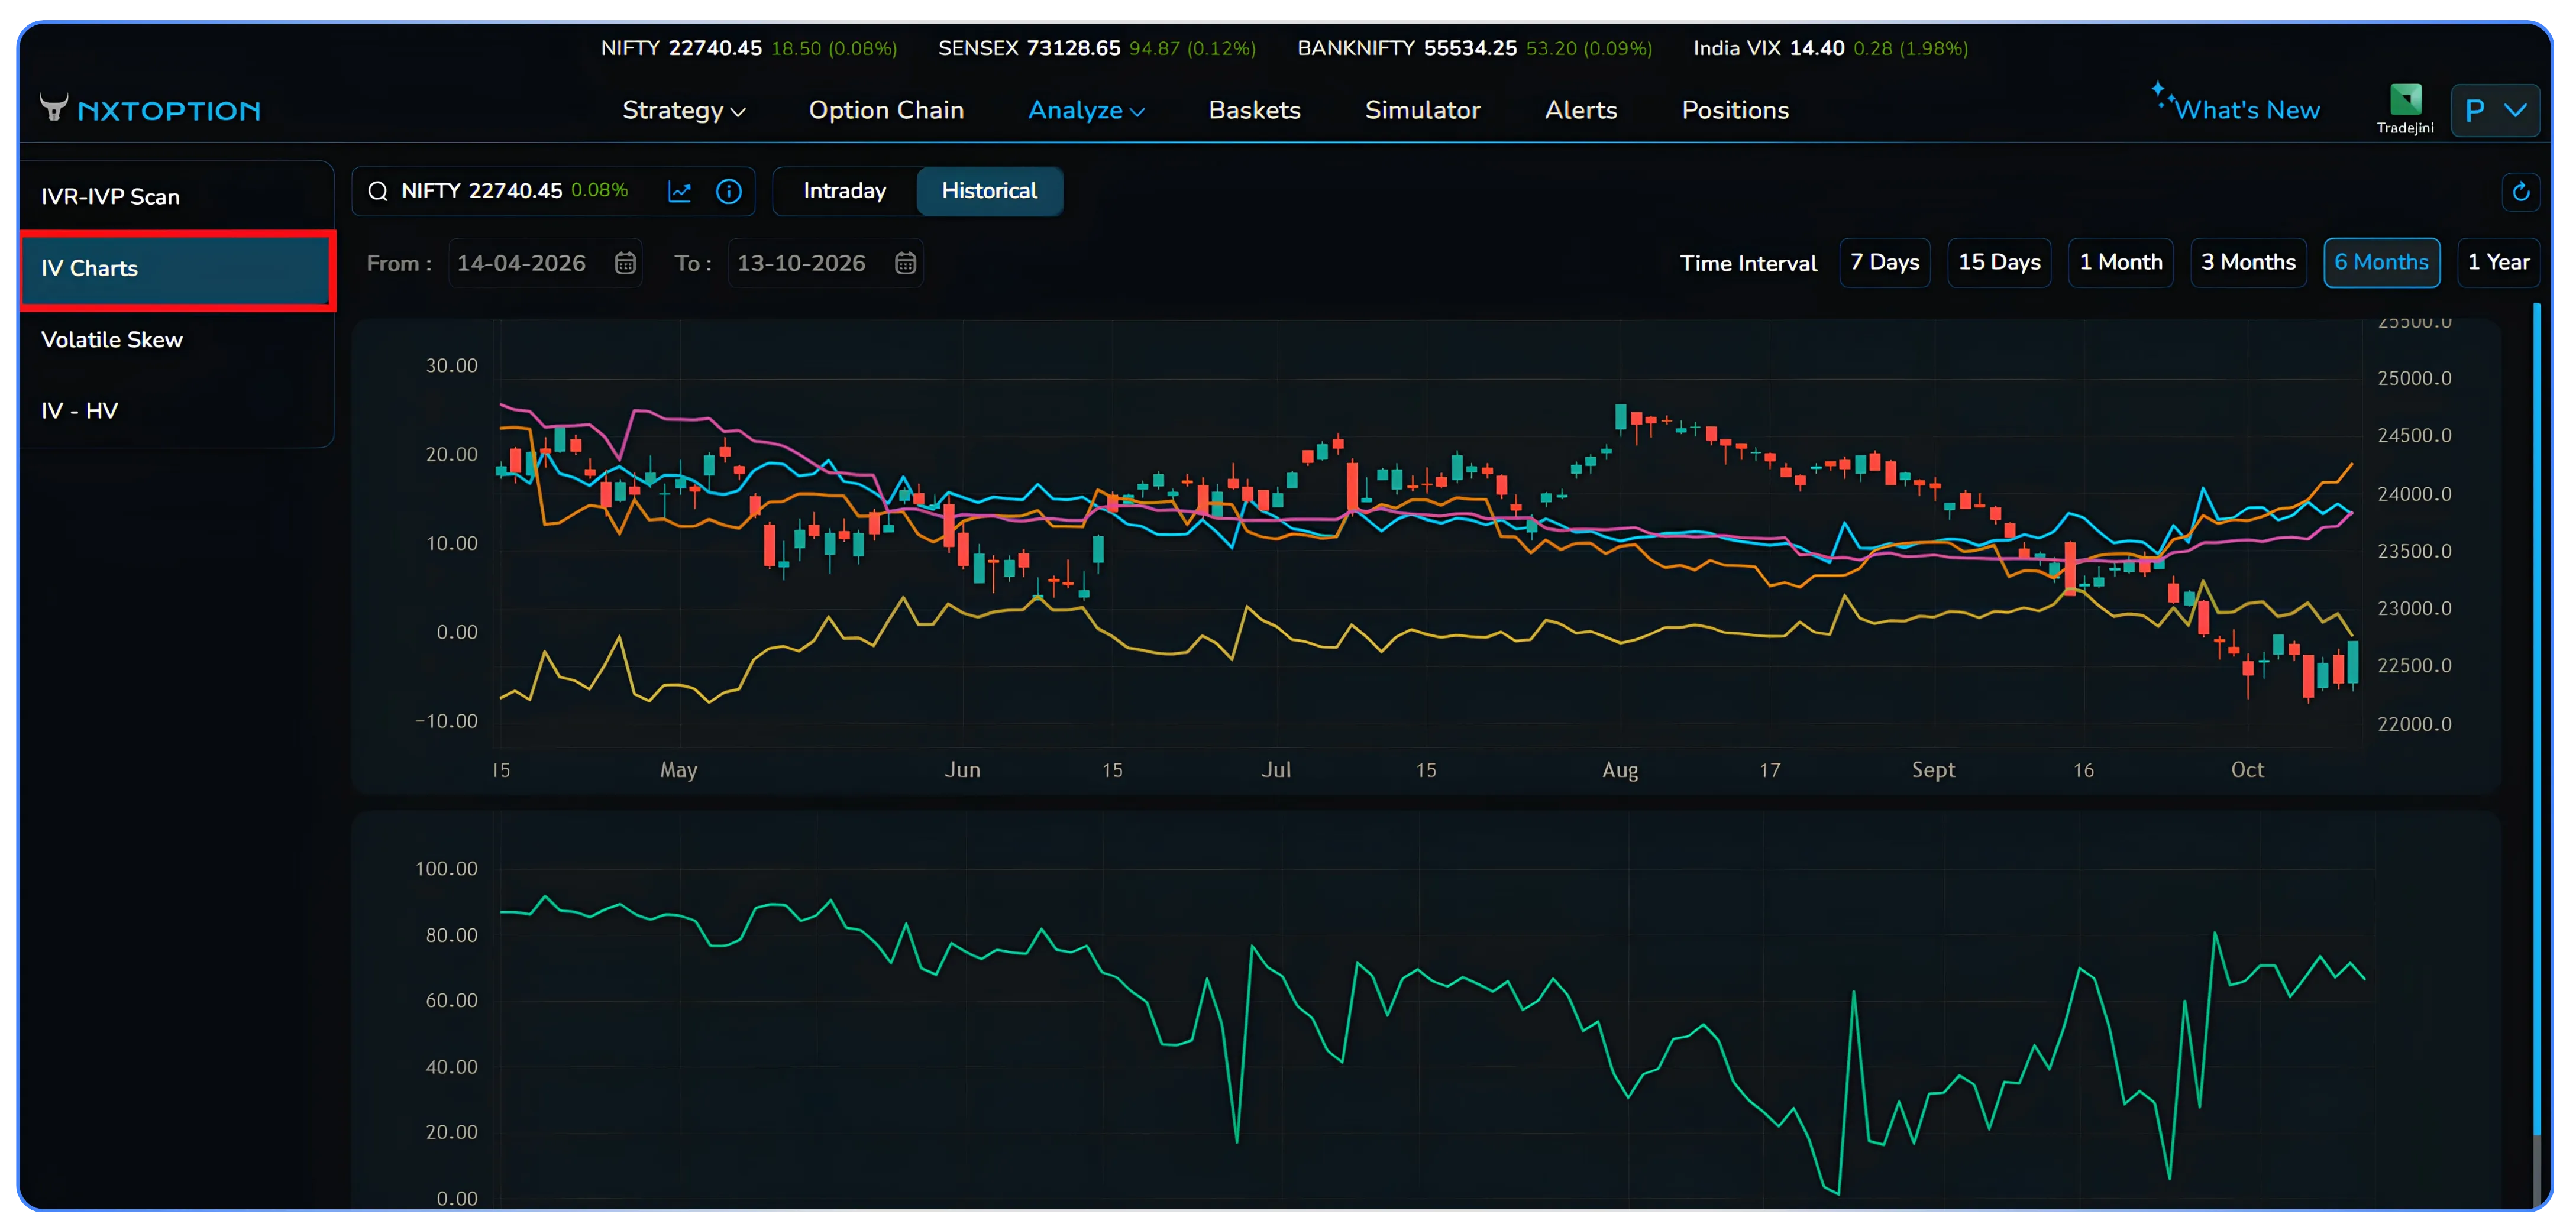The image size is (2576, 1227).
Task: Open IV - HV in sidebar
Action: pos(176,411)
